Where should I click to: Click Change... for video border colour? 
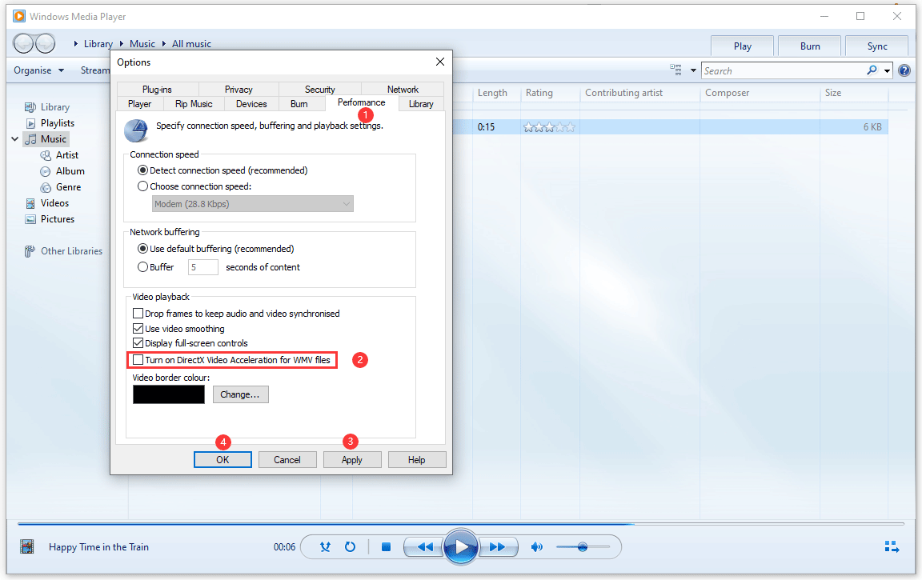(x=240, y=394)
